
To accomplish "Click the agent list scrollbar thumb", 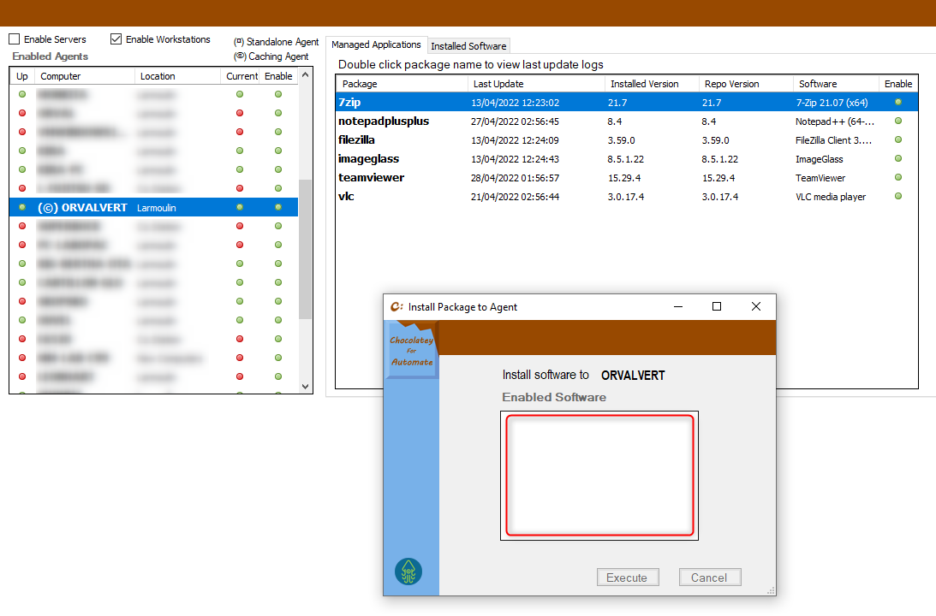I will [305, 249].
